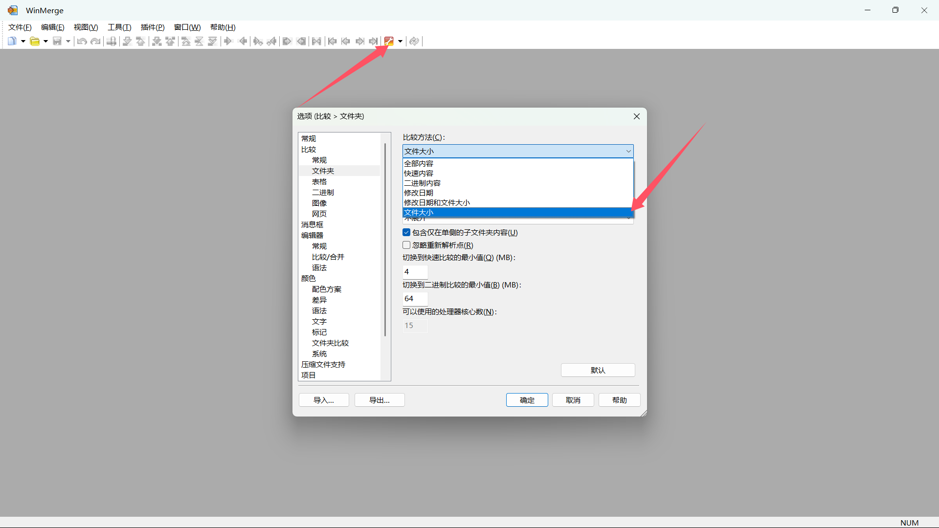The image size is (939, 528).
Task: Collapse the 比较方法 combo box
Action: pos(518,151)
